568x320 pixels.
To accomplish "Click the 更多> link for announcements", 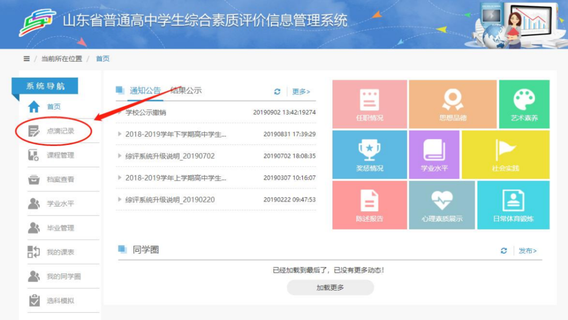I will pos(301,90).
